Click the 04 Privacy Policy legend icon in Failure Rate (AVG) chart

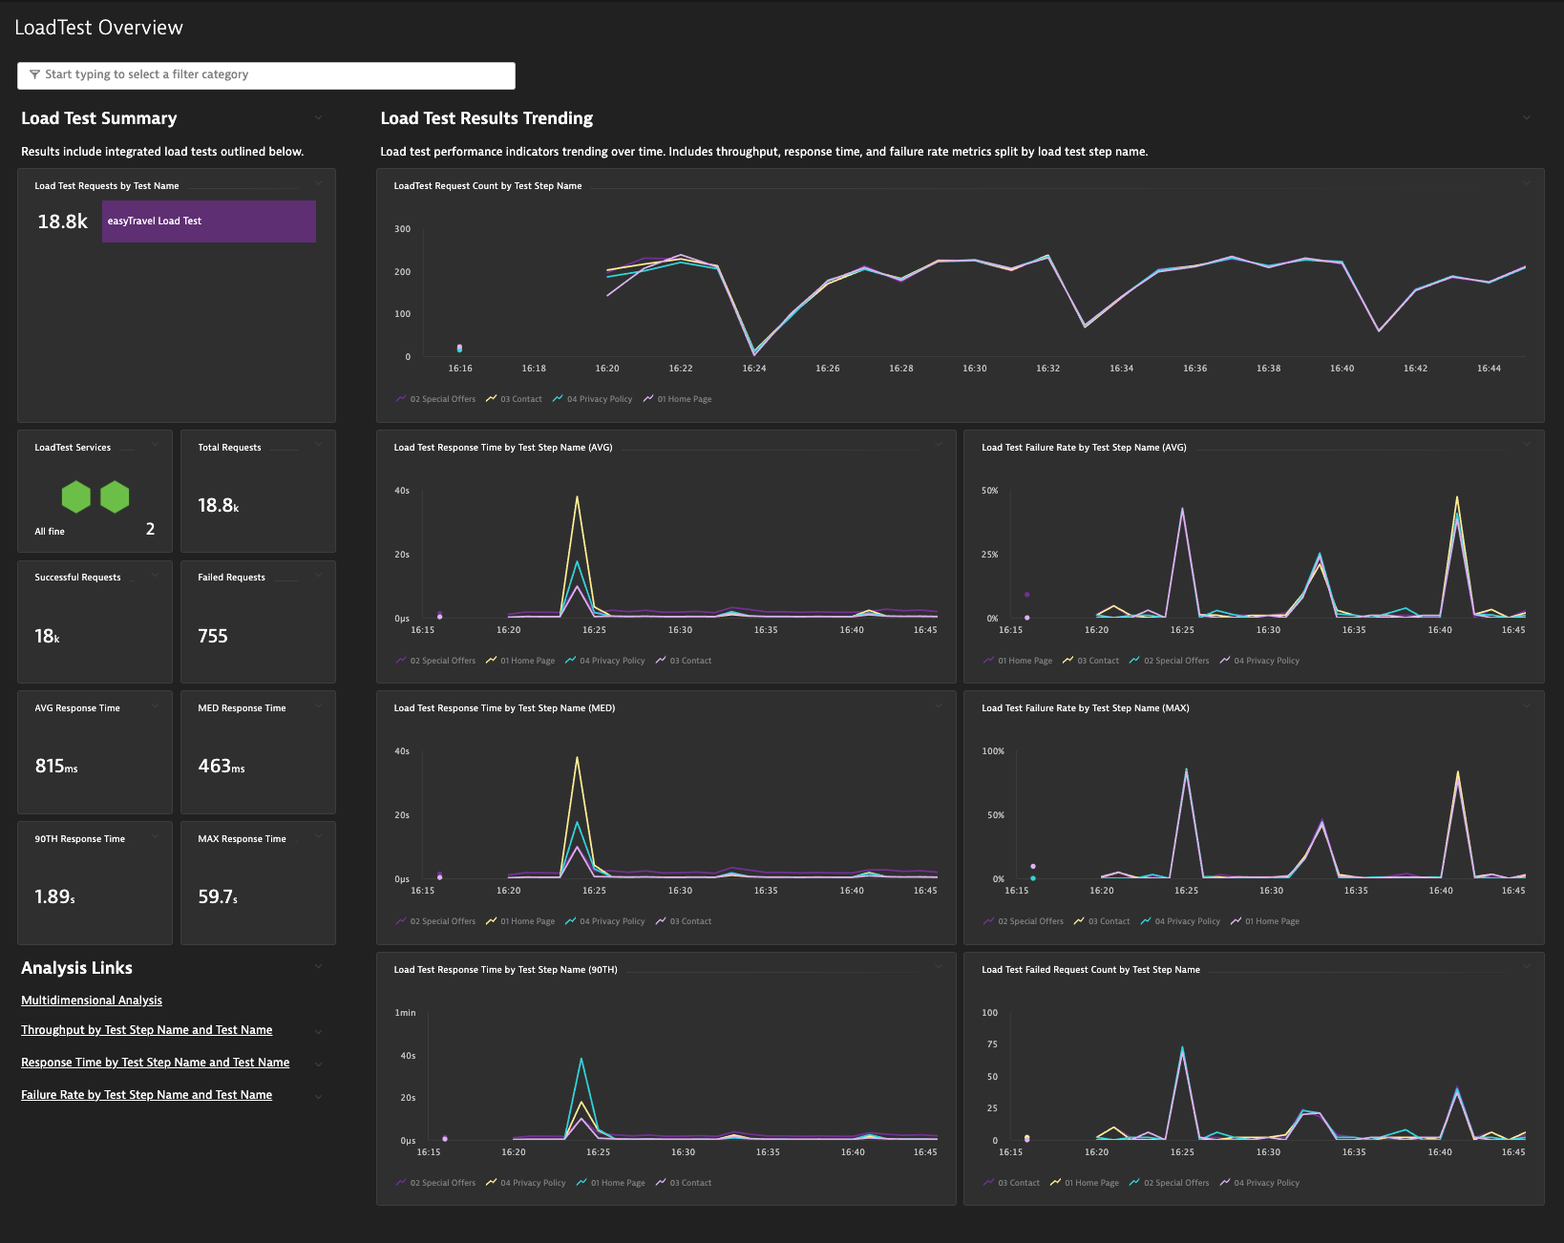click(1225, 661)
